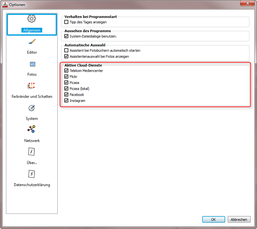Uncheck System-Dateidialoge benutzen

point(66,36)
